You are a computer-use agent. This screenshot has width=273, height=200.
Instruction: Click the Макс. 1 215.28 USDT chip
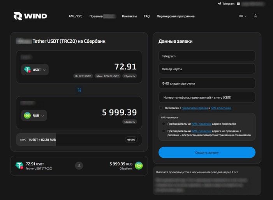107,76
